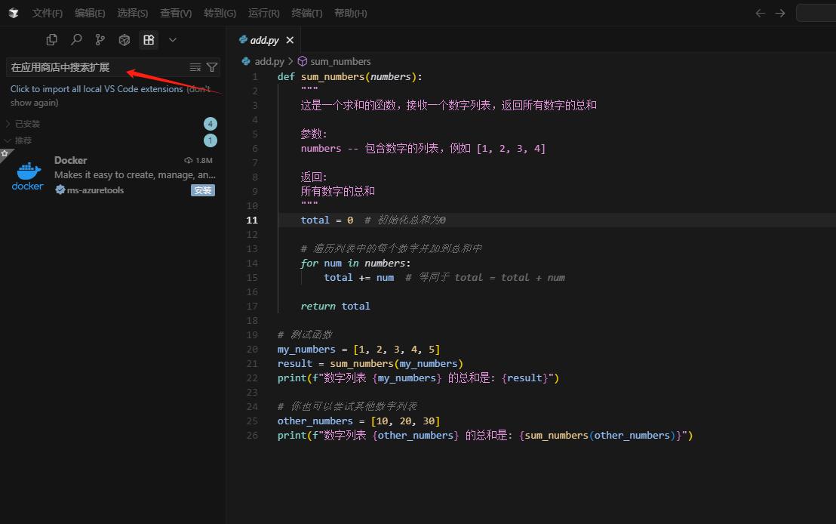Open the 文件(F) menu
The height and width of the screenshot is (524, 836).
click(x=47, y=14)
